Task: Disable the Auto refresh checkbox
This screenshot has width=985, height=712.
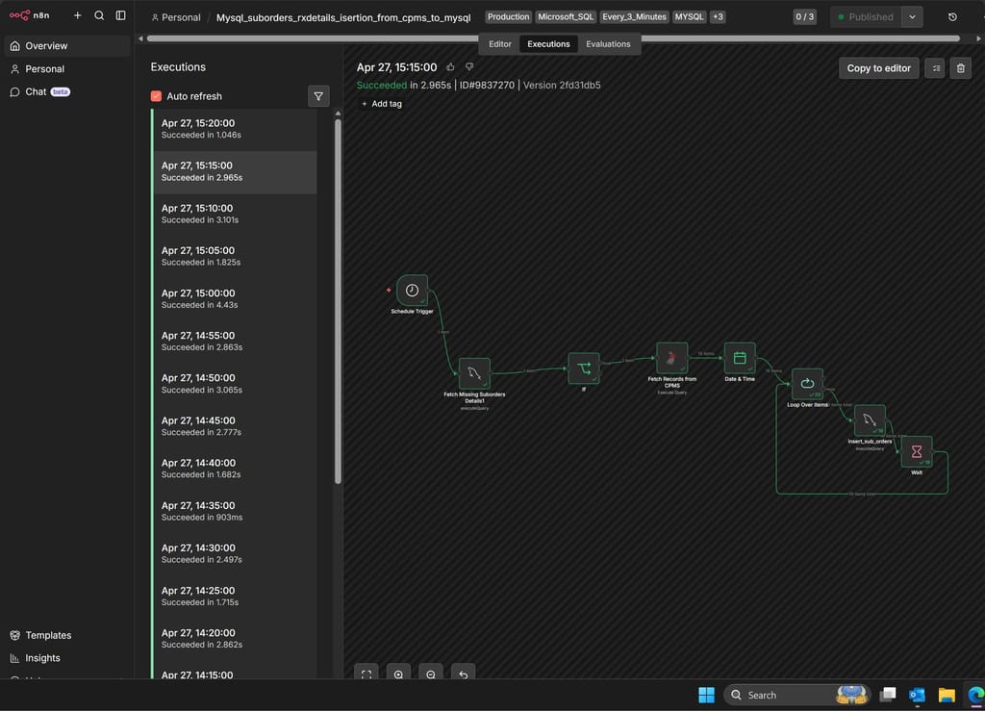Action: pos(157,96)
